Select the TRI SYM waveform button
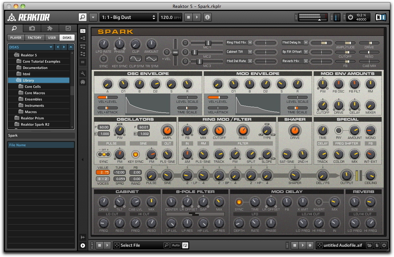This screenshot has width=394, height=257. [151, 59]
